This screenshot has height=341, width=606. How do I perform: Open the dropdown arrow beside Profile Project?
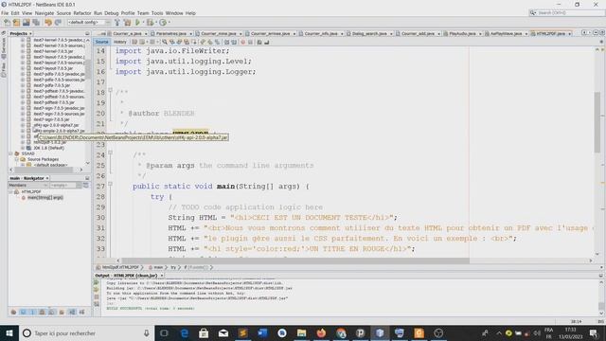(x=169, y=23)
